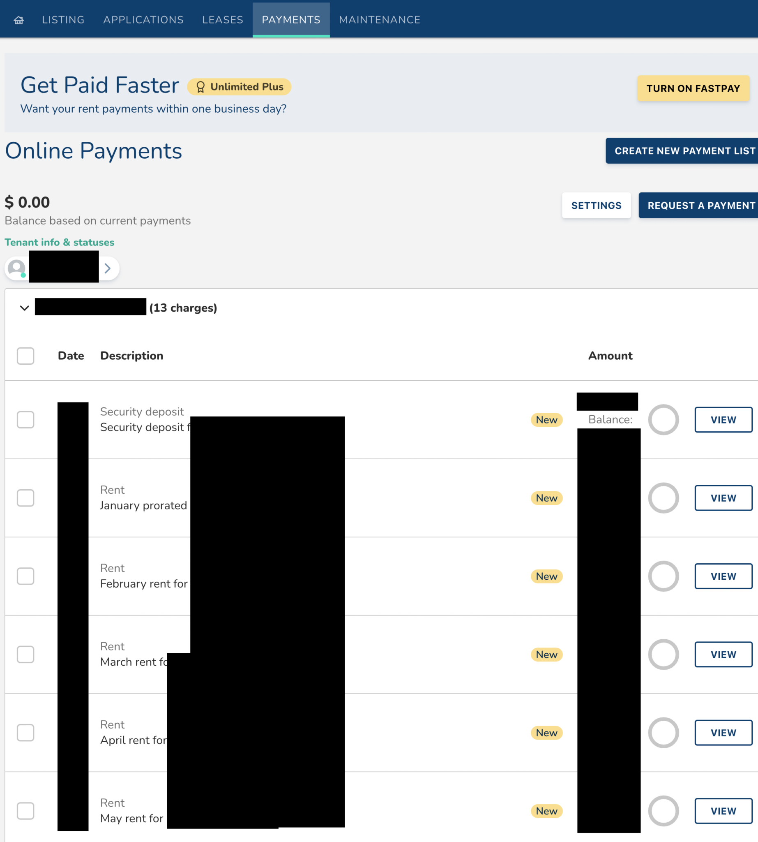The width and height of the screenshot is (758, 842).
Task: View the January prorated rent charge
Action: pos(723,498)
